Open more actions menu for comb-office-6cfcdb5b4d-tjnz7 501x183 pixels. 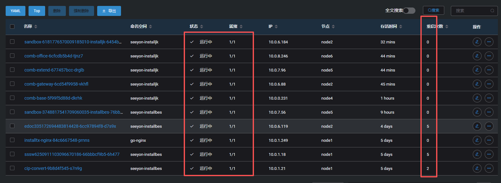tap(489, 56)
